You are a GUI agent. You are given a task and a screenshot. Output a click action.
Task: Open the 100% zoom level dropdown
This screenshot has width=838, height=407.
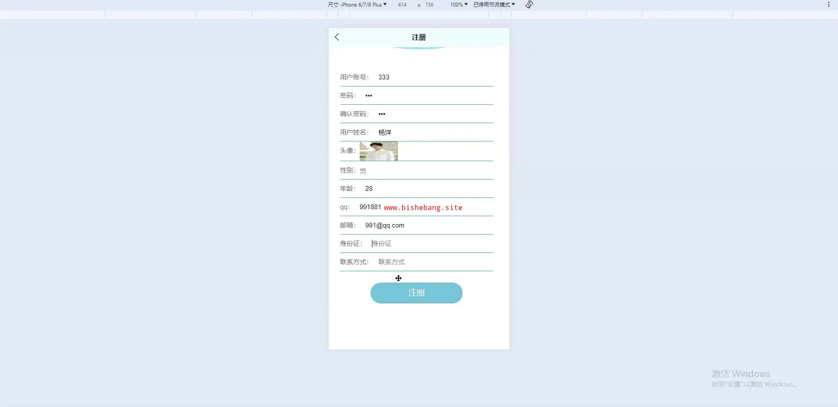pyautogui.click(x=459, y=4)
